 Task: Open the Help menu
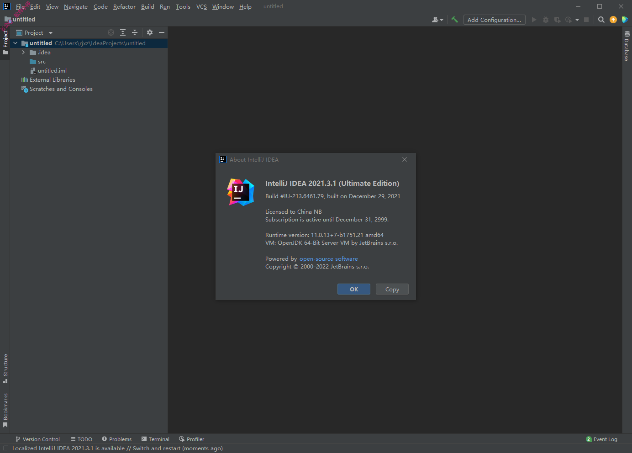245,6
